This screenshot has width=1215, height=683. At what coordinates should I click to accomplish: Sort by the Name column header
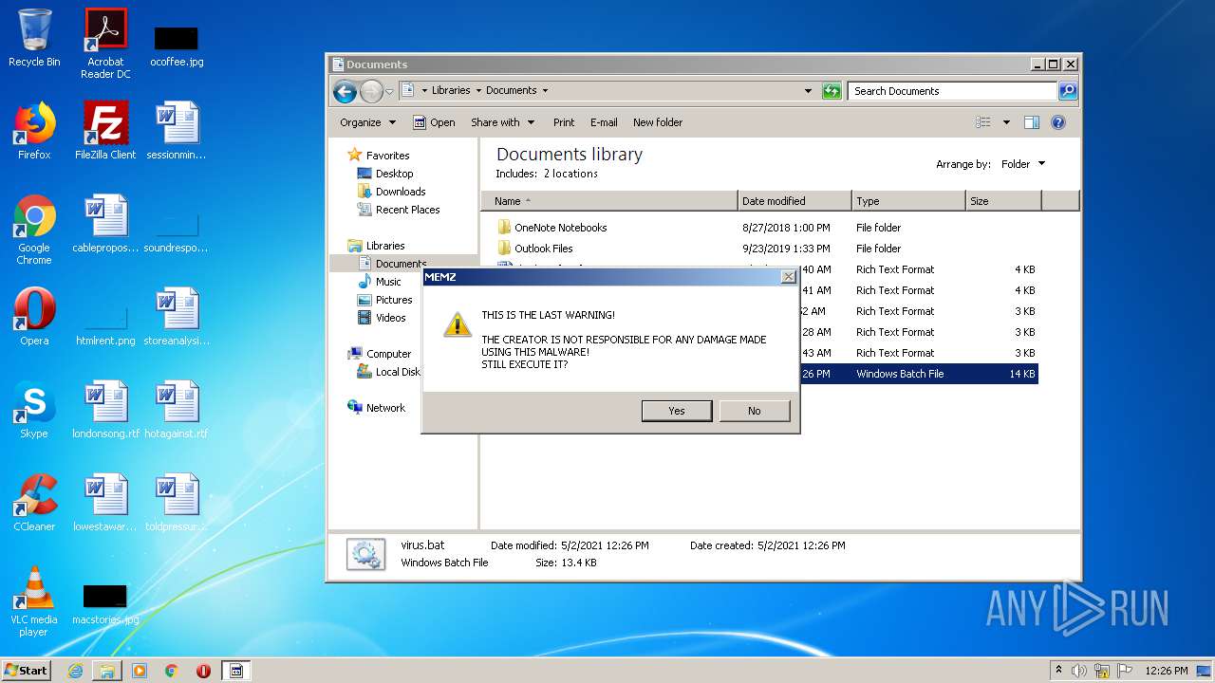(608, 201)
